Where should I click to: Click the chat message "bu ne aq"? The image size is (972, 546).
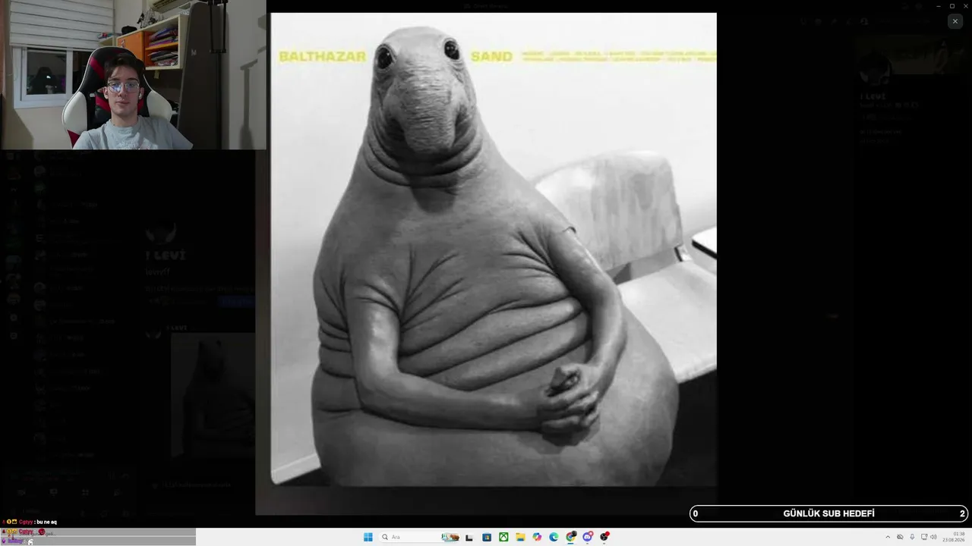click(46, 522)
